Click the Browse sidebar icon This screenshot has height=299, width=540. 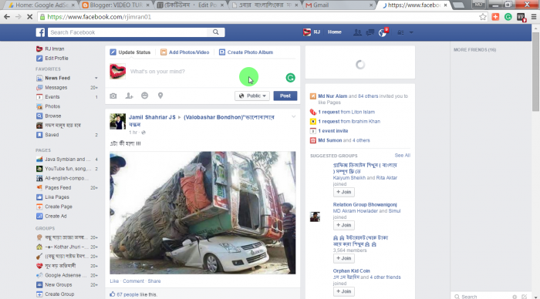tap(39, 116)
